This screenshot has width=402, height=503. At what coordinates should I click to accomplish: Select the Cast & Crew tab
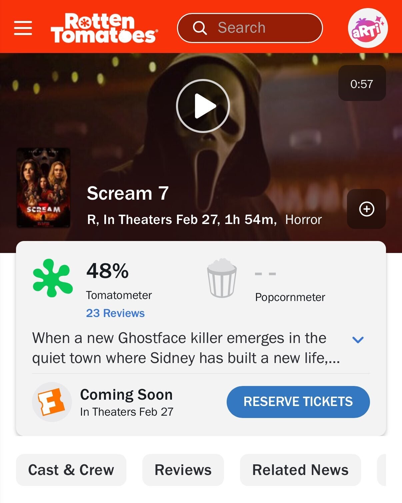coord(71,470)
